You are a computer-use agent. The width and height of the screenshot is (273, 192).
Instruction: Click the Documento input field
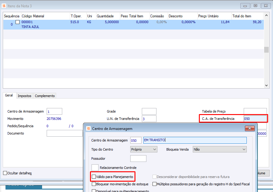[65, 133]
